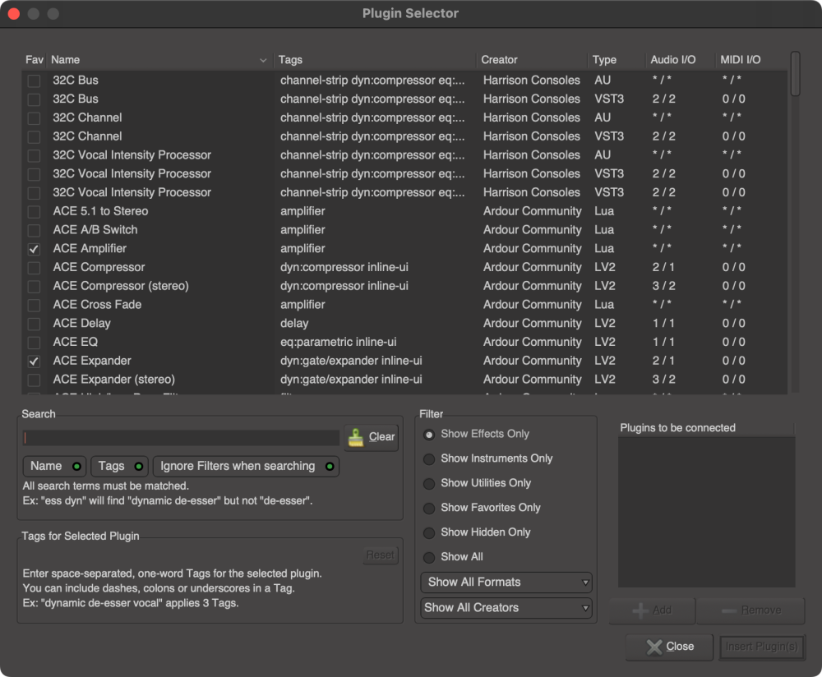Click the Add plugin button
Viewport: 822px width, 677px height.
click(652, 610)
